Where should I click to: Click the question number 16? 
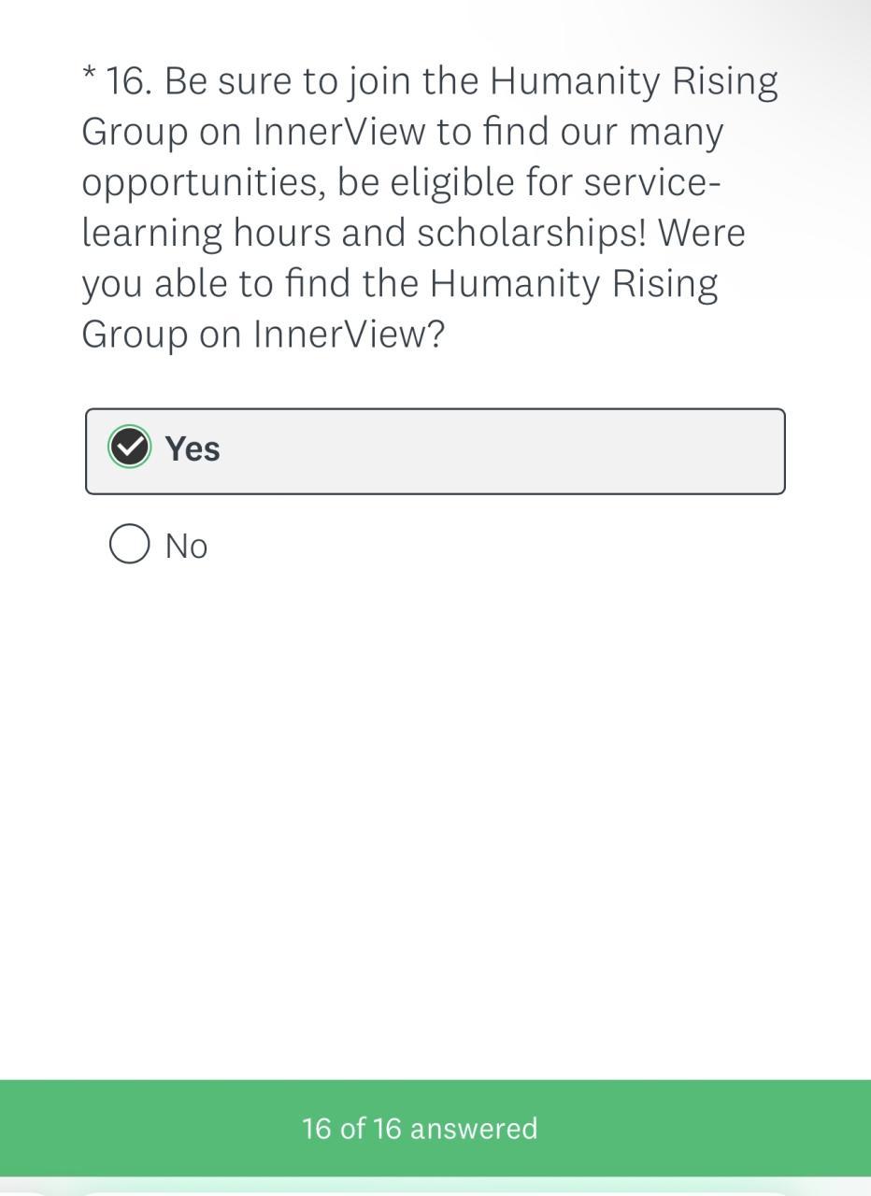126,82
